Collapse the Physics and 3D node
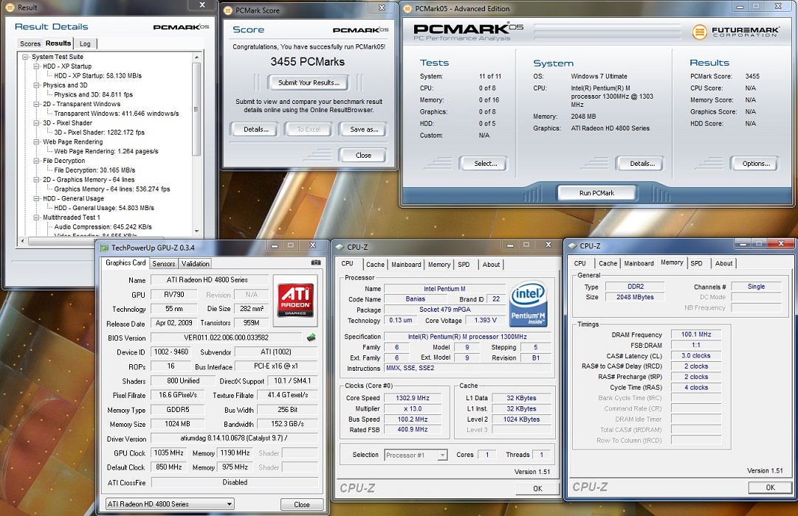Image resolution: width=798 pixels, height=516 pixels. tap(36, 86)
